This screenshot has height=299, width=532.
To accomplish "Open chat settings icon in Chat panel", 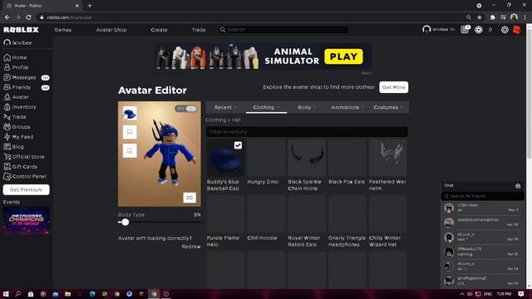I will point(518,186).
